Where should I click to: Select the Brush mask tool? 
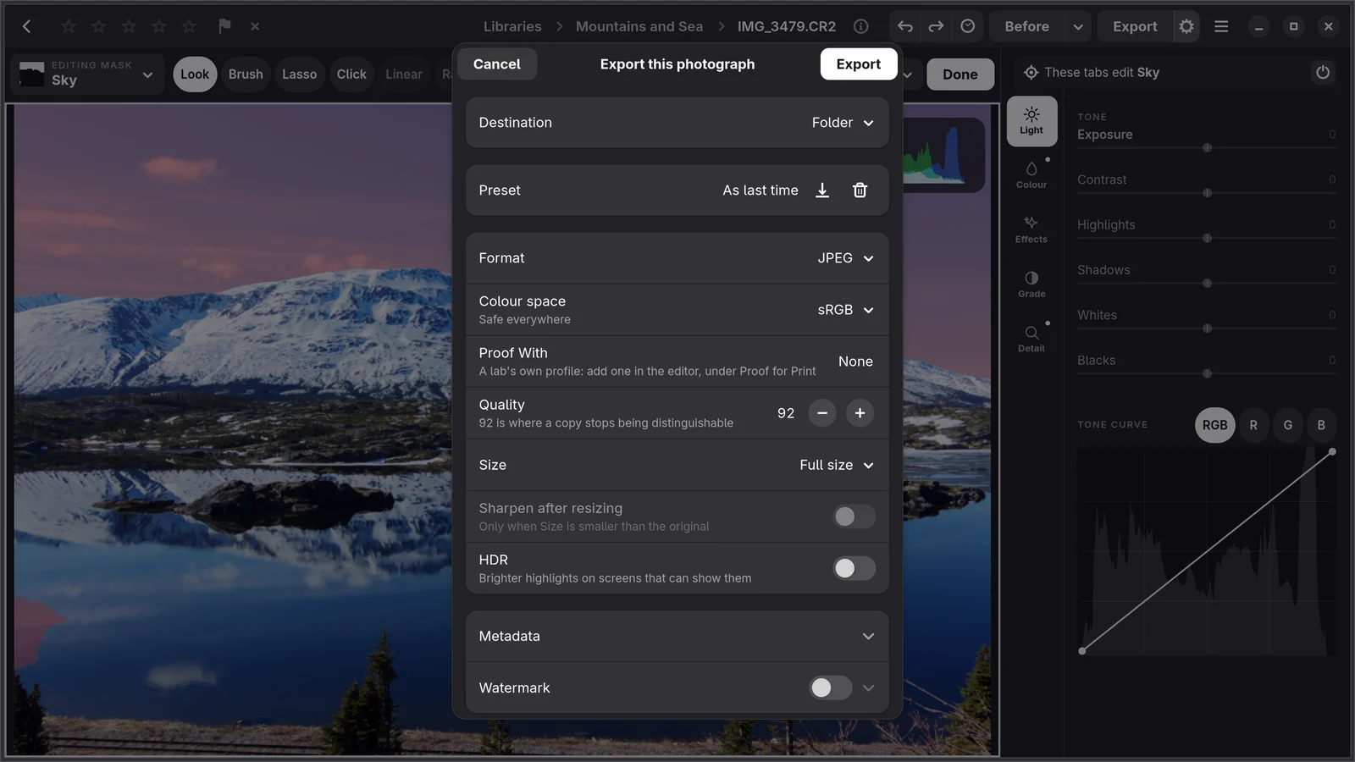246,75
